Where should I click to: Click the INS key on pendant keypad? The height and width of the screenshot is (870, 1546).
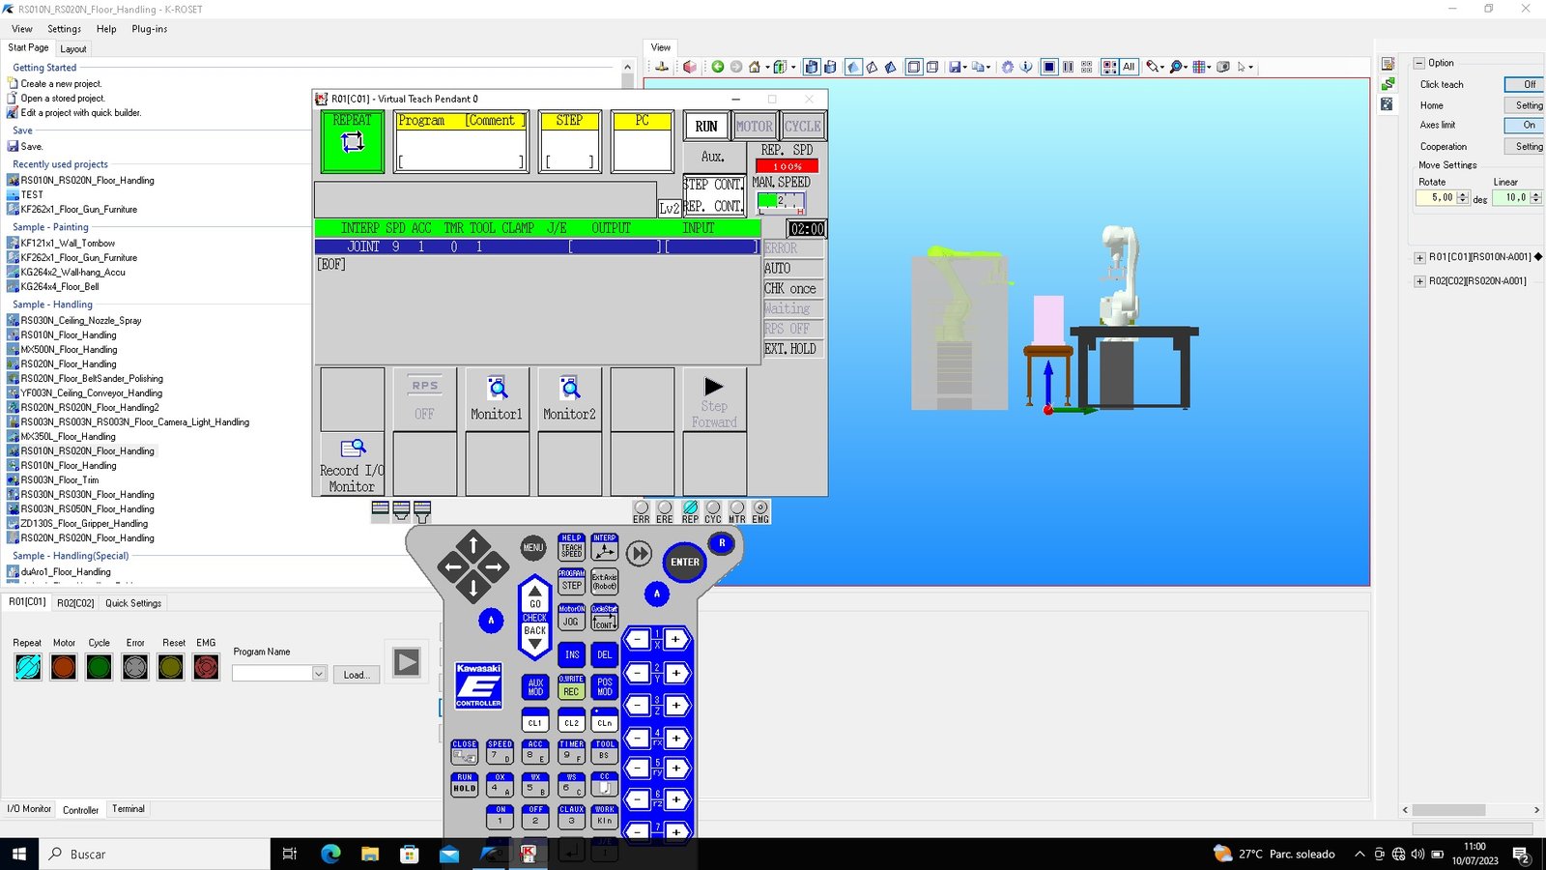pyautogui.click(x=572, y=654)
